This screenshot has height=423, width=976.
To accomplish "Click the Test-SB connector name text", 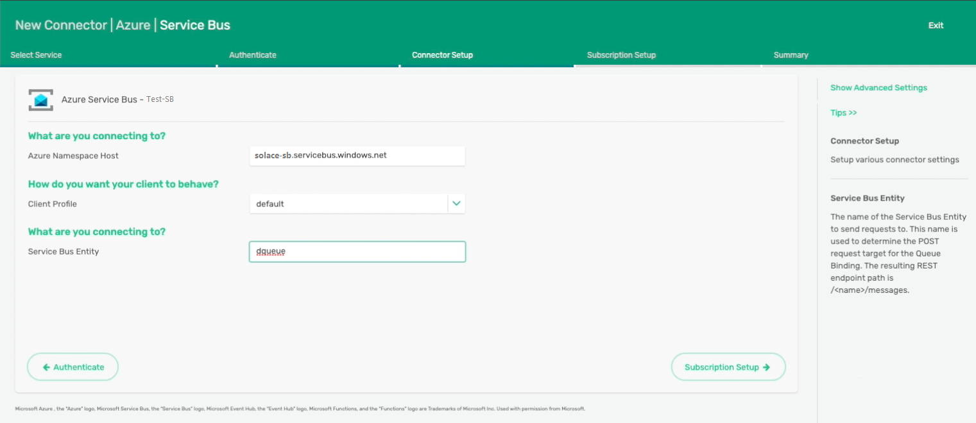I will click(x=160, y=100).
